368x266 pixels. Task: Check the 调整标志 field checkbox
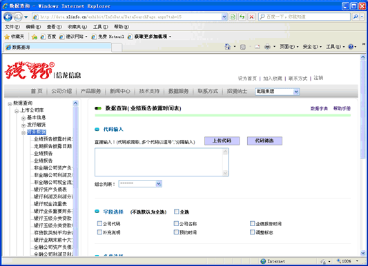click(x=252, y=232)
